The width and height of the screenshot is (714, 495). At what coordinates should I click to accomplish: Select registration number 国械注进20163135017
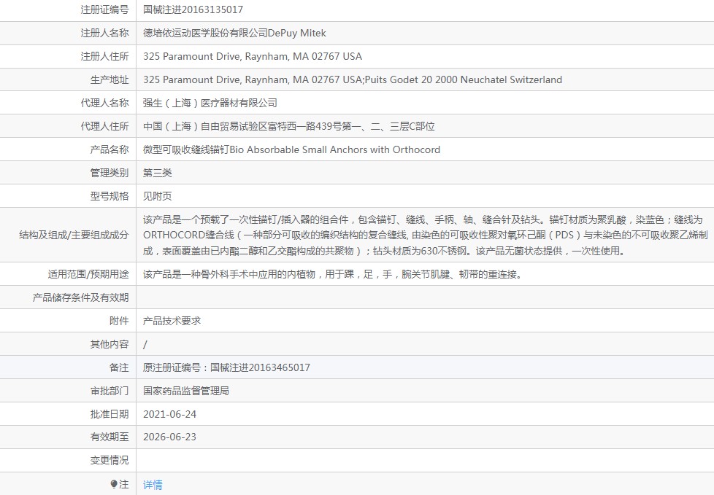(193, 9)
